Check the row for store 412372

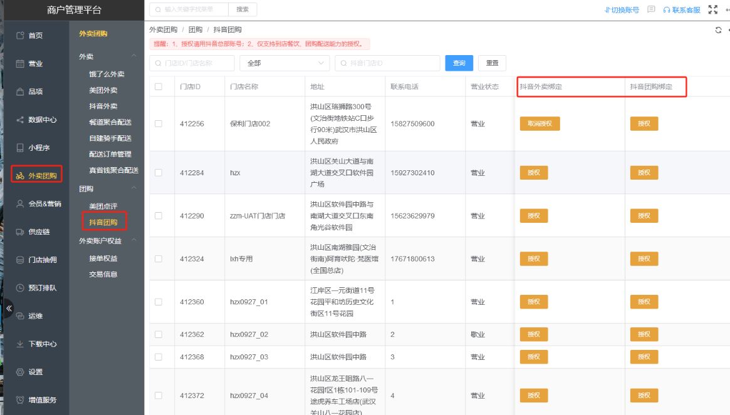click(x=159, y=396)
